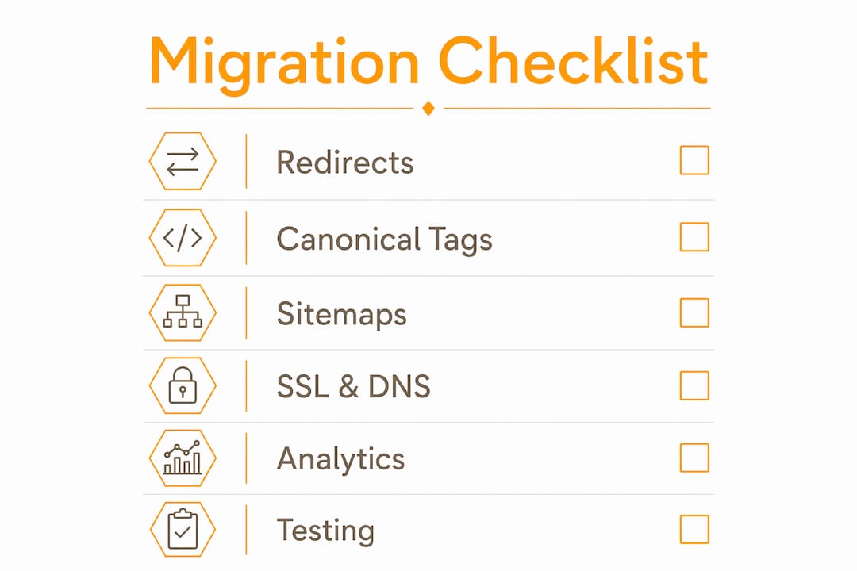Select the SSL & DNS label

click(354, 386)
